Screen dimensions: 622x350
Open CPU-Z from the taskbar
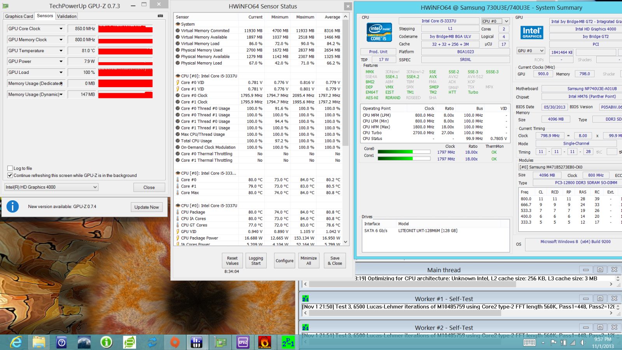pos(243,342)
